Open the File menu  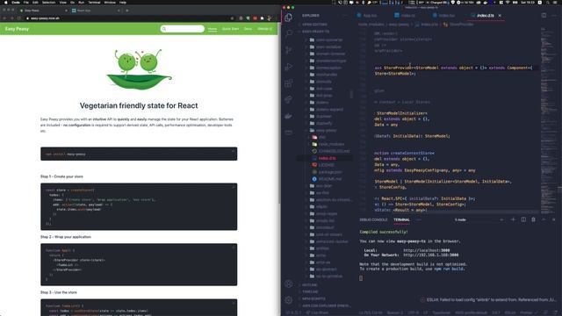tap(25, 2)
